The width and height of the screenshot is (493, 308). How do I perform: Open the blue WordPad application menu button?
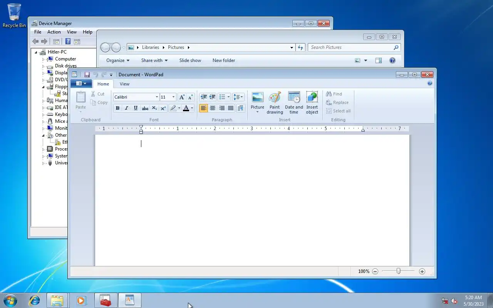pyautogui.click(x=81, y=84)
